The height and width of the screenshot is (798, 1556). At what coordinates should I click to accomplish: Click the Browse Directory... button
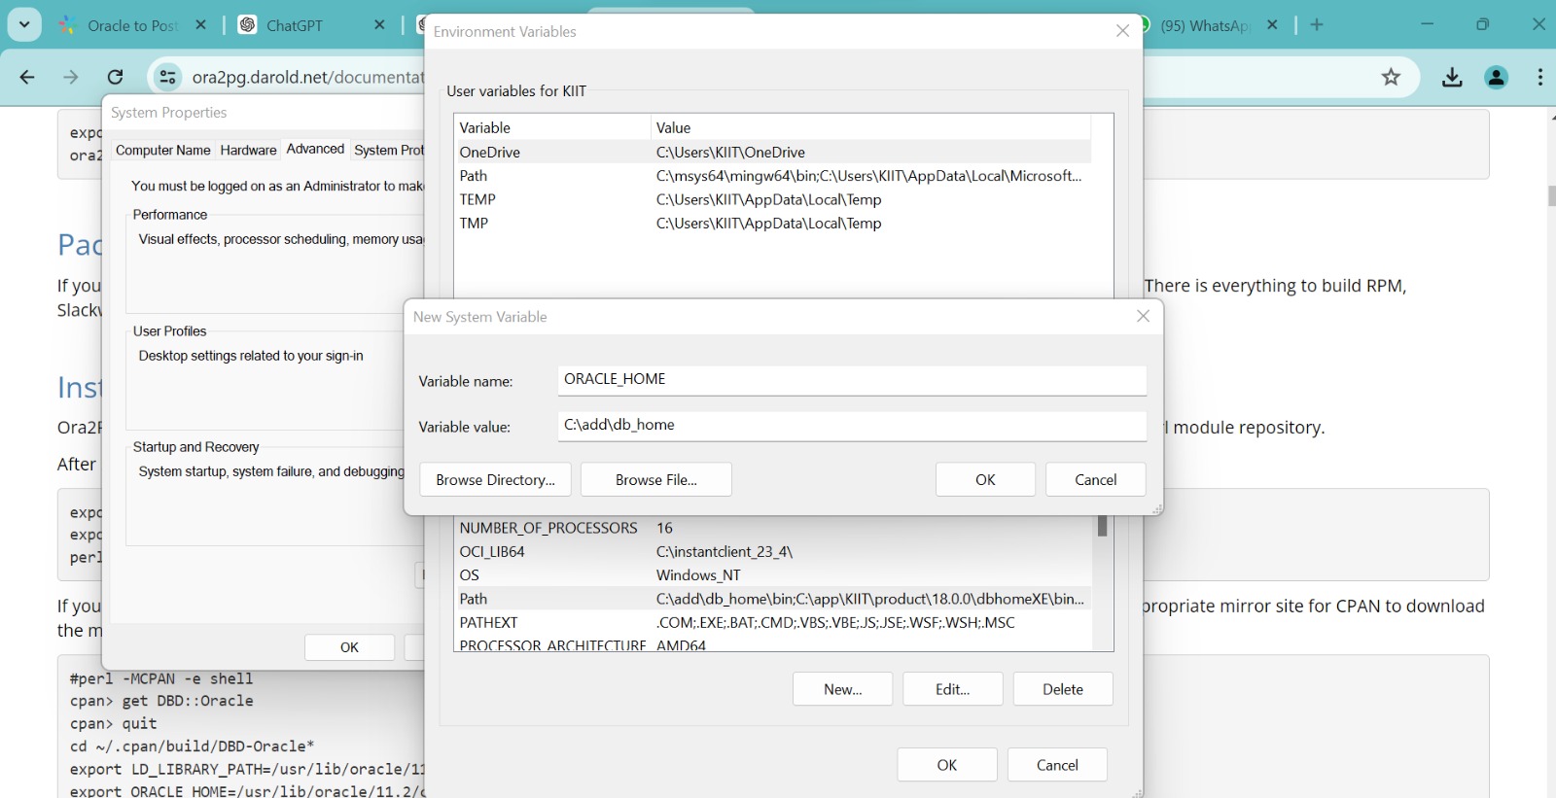pyautogui.click(x=496, y=479)
